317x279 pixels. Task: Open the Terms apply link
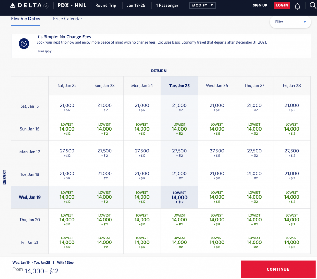click(x=44, y=51)
